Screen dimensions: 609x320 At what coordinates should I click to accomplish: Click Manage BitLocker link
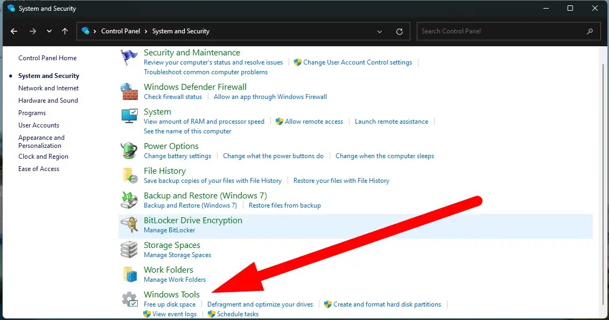click(x=169, y=230)
